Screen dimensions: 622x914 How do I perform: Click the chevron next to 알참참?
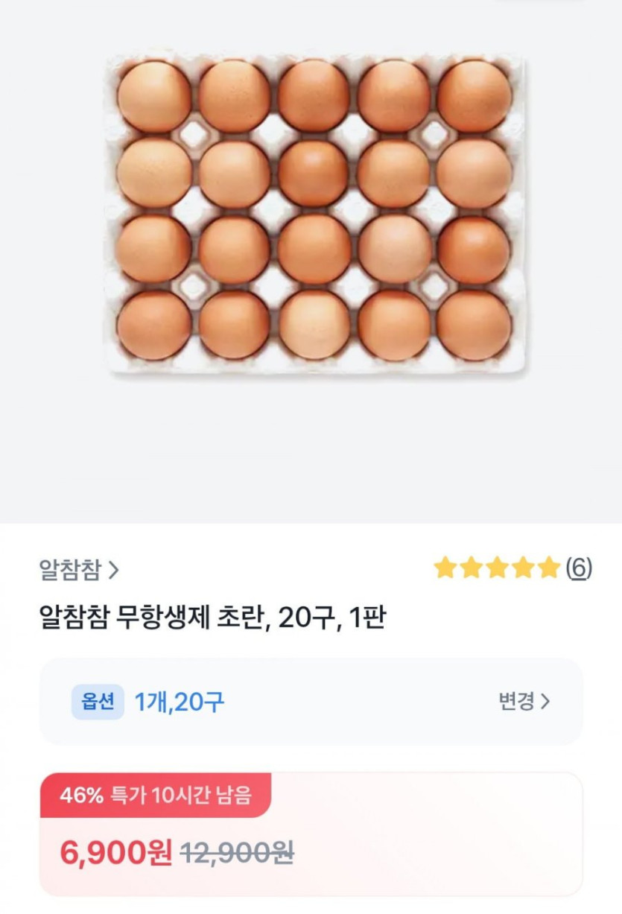(x=114, y=571)
